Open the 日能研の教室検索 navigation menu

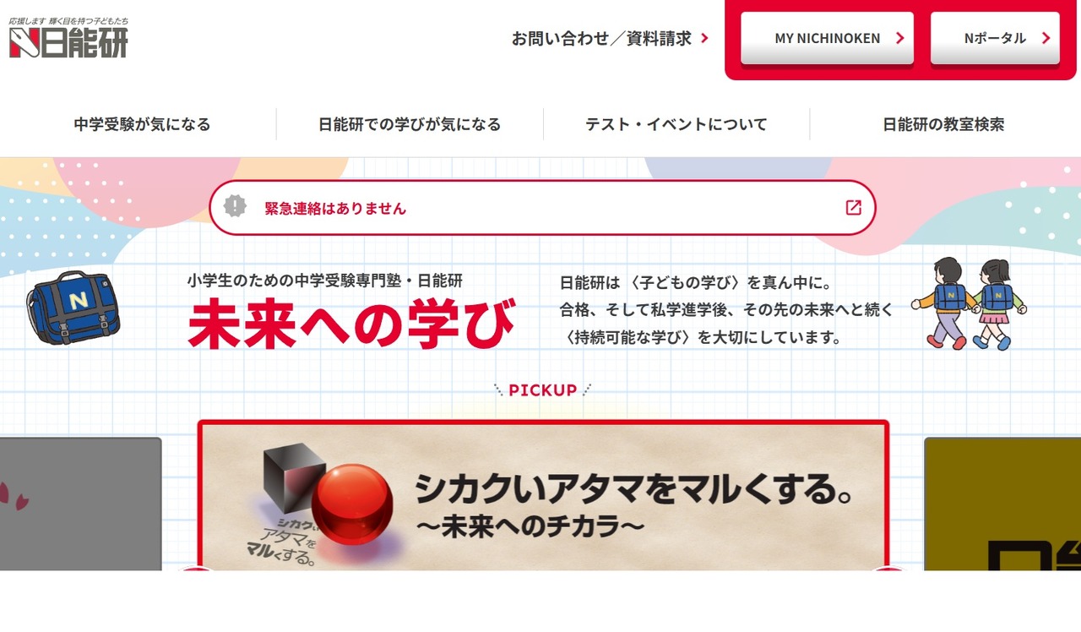click(942, 123)
